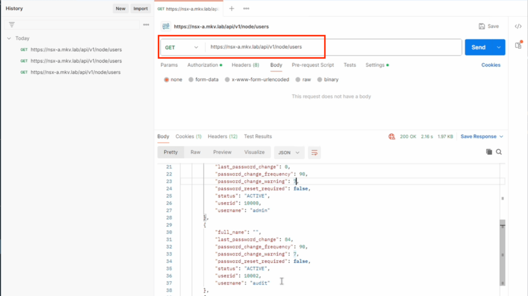This screenshot has height=296, width=528.
Task: Open the JSON format dropdown
Action: tap(289, 152)
